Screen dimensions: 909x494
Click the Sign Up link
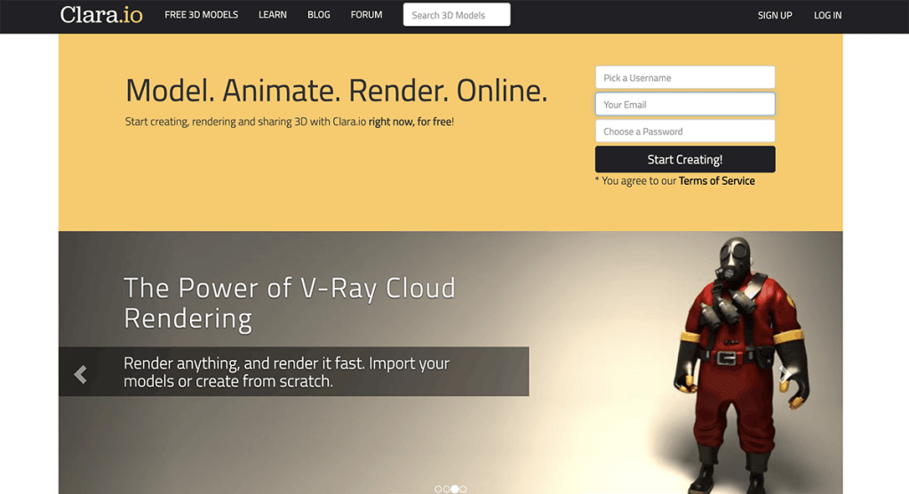[774, 15]
